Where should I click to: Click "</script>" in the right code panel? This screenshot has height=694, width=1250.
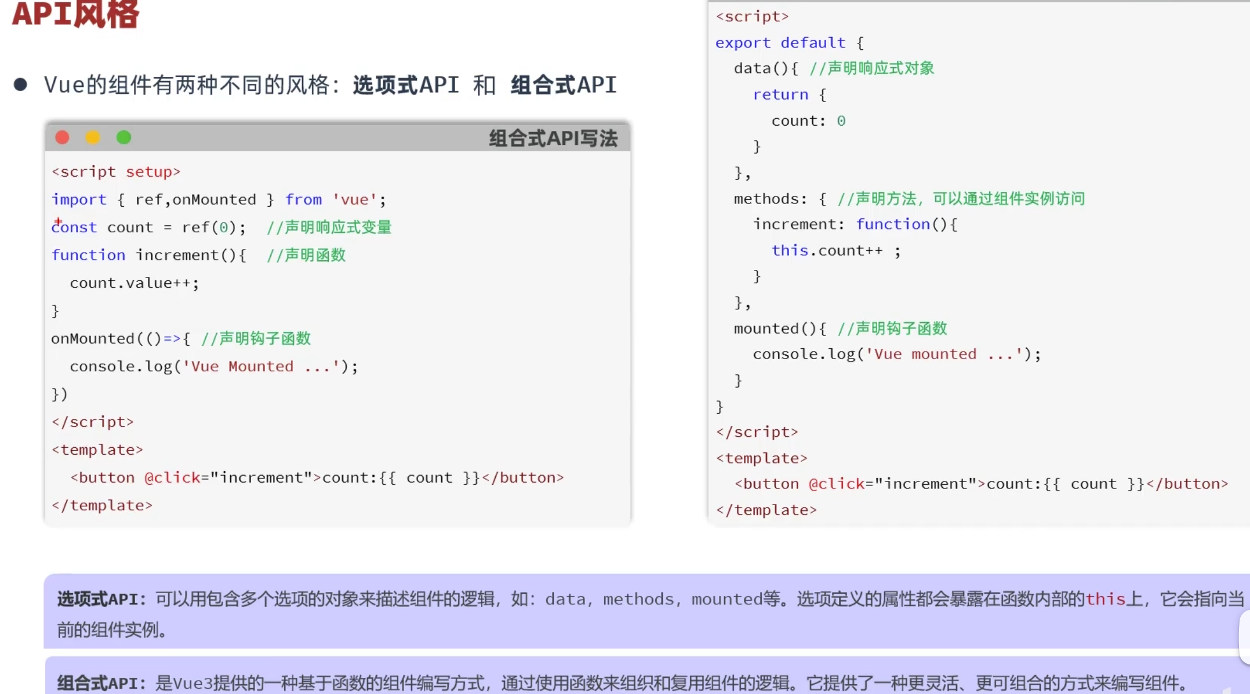[x=757, y=432]
